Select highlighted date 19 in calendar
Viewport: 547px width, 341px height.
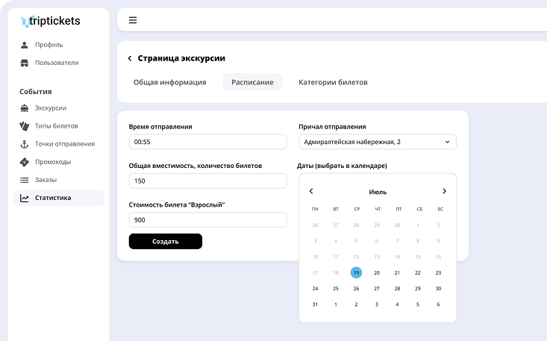[356, 273]
